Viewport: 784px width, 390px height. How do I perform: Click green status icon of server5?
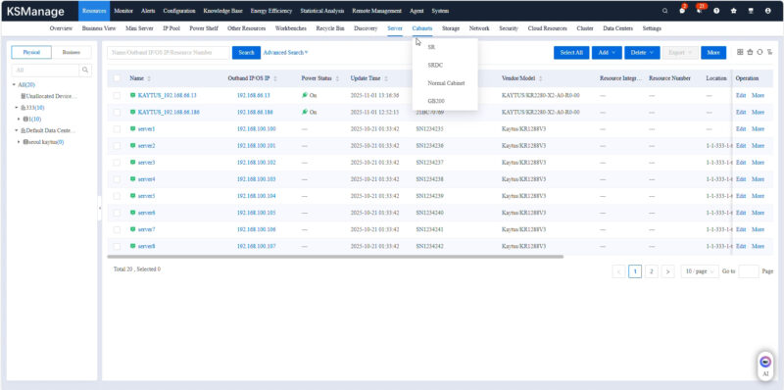pos(132,196)
